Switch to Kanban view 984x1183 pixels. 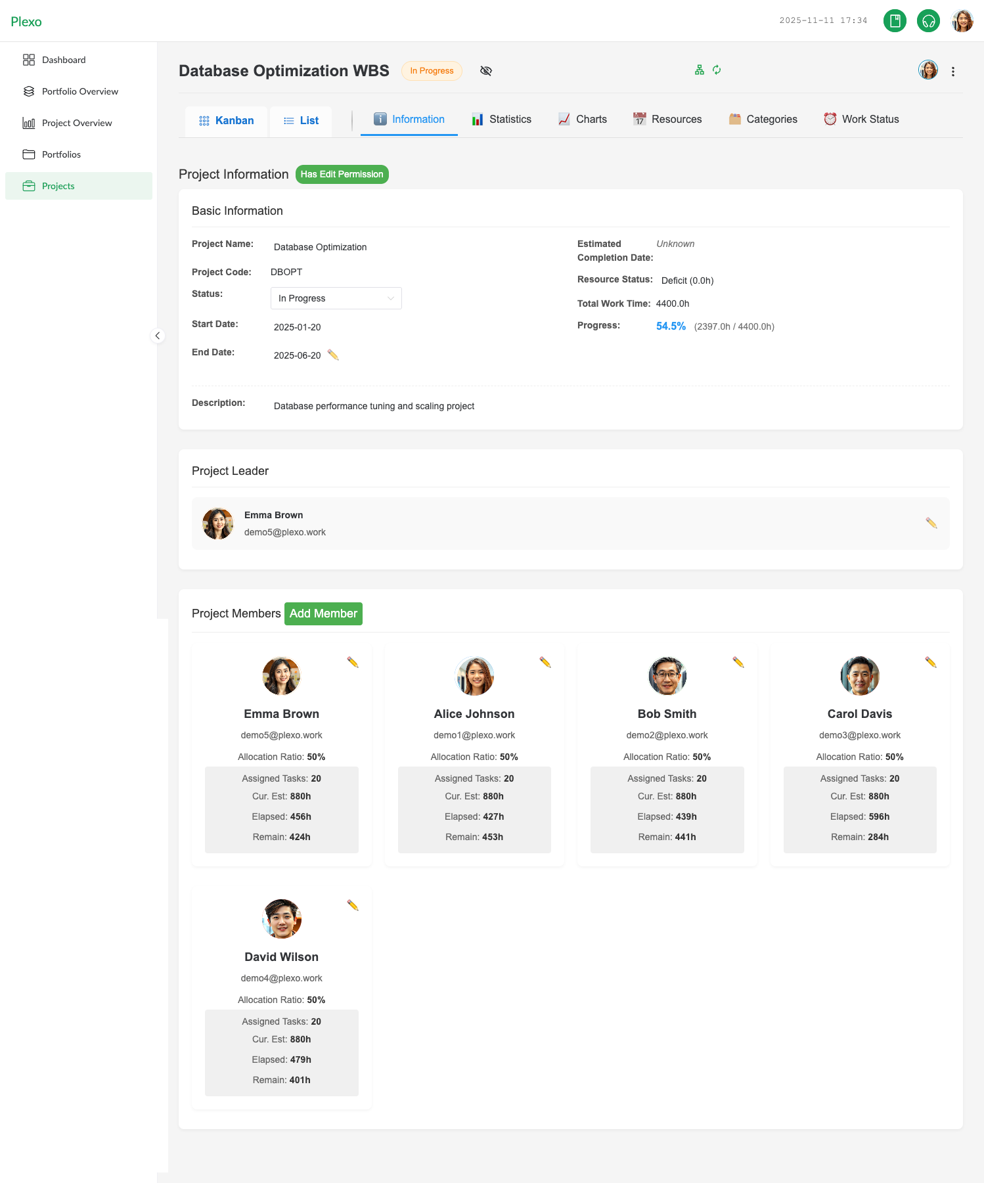[x=226, y=121]
